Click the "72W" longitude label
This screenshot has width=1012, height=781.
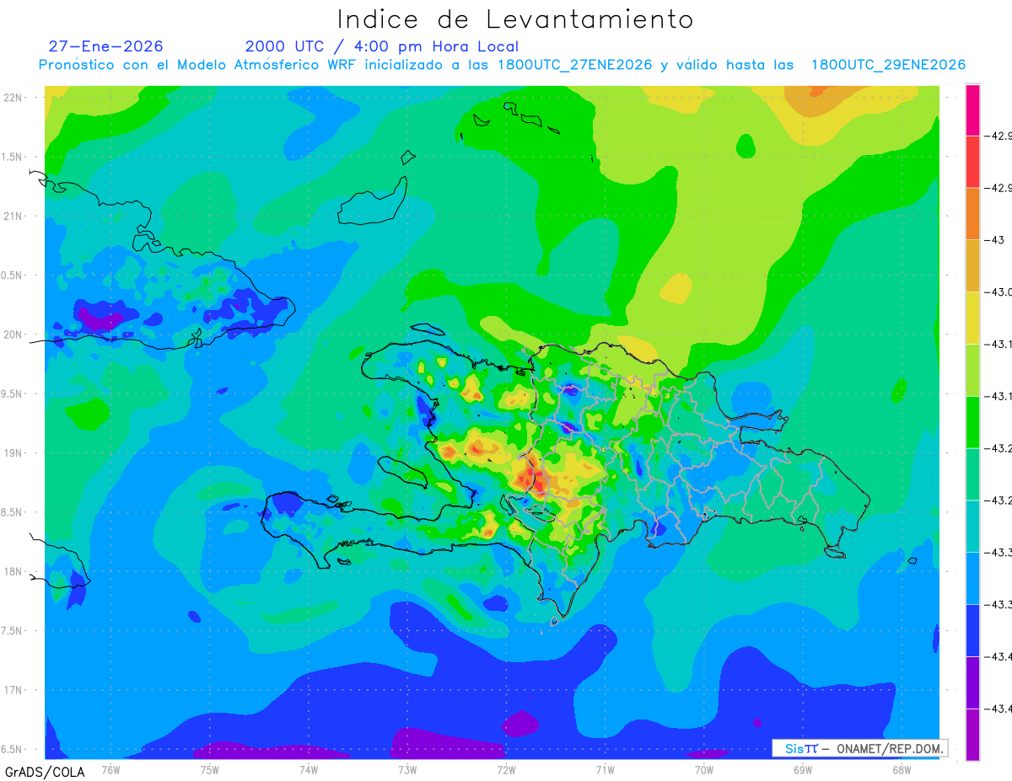506,769
